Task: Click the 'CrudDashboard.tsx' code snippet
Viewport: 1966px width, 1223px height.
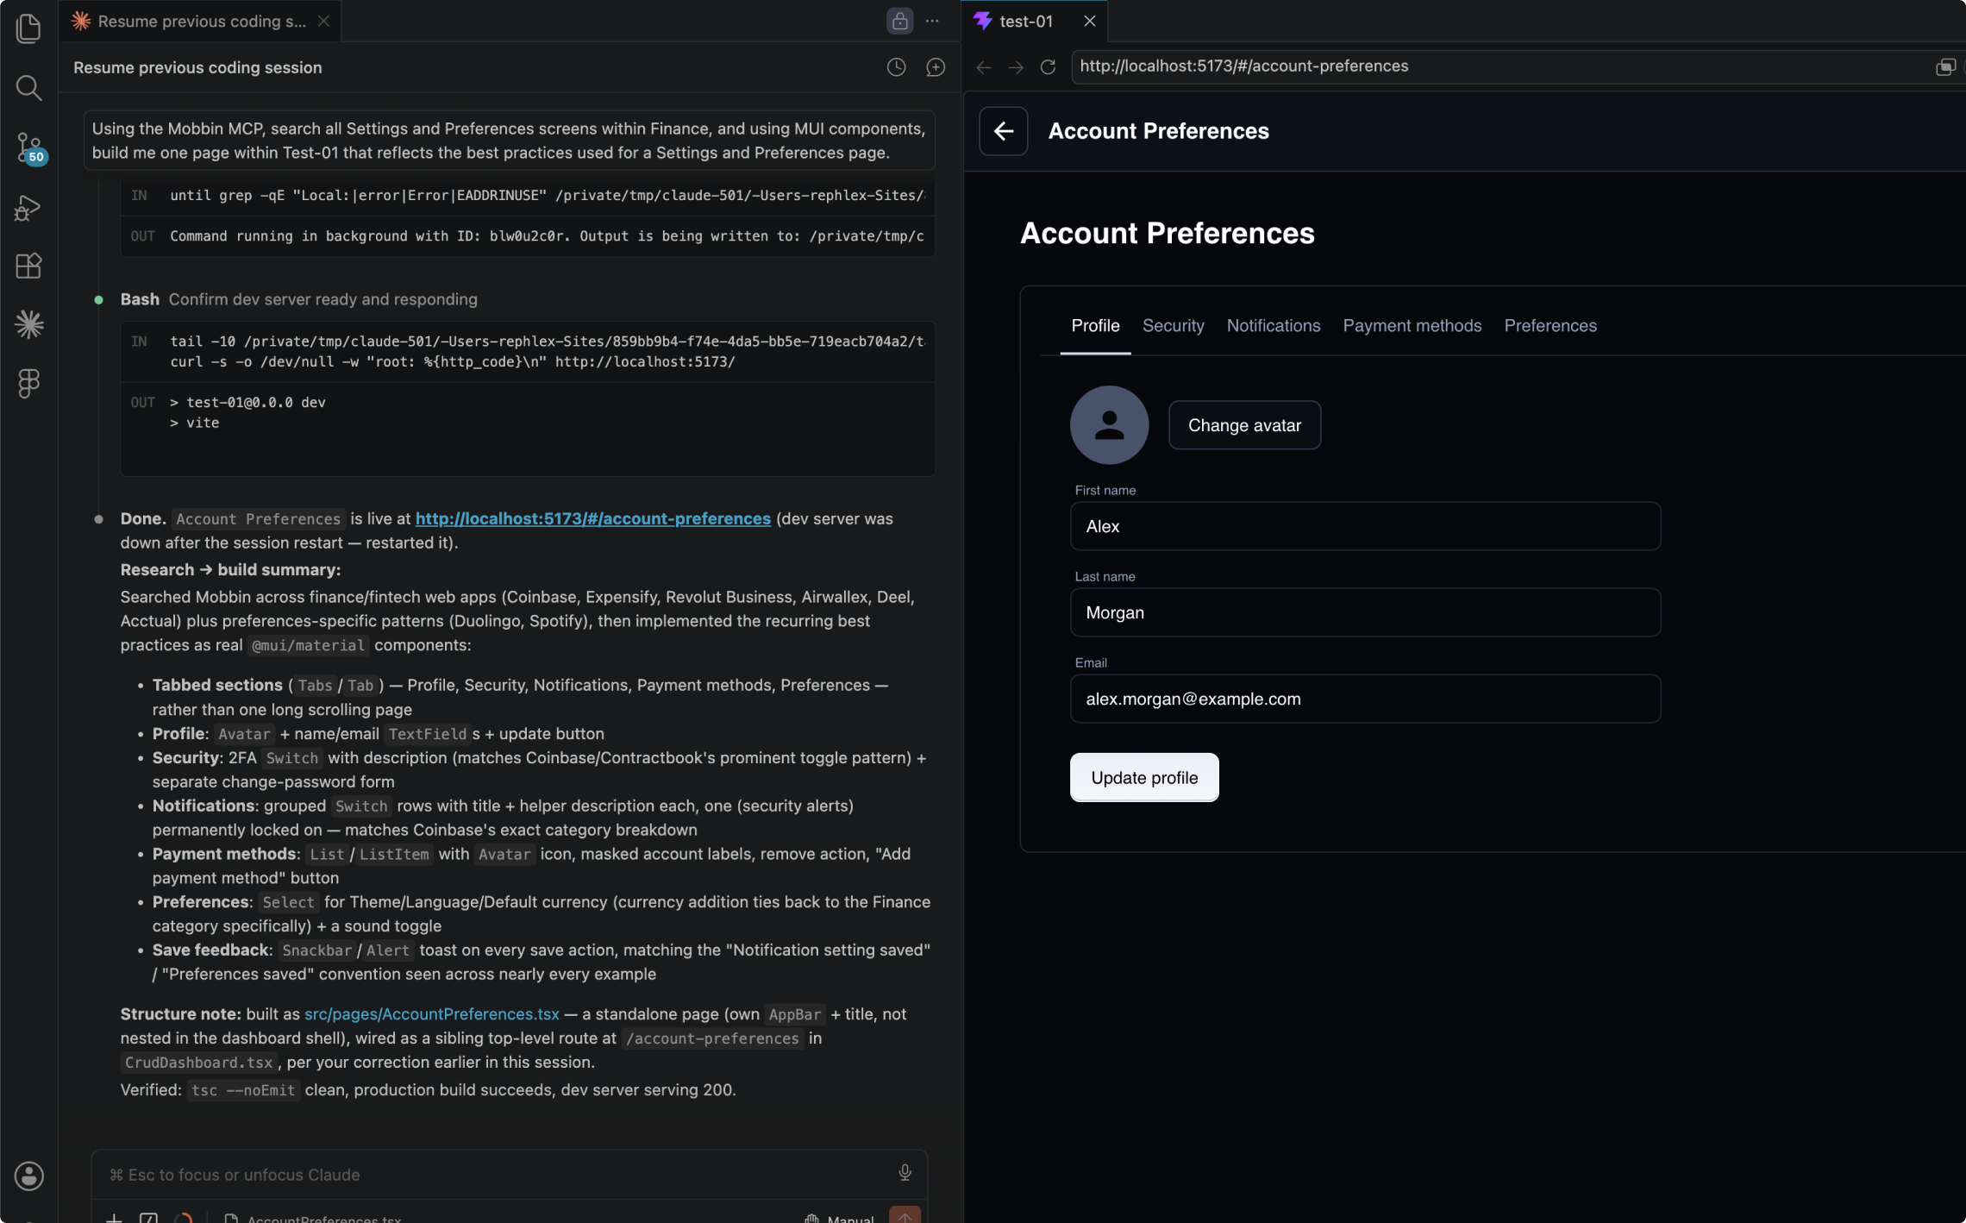Action: (x=198, y=1063)
